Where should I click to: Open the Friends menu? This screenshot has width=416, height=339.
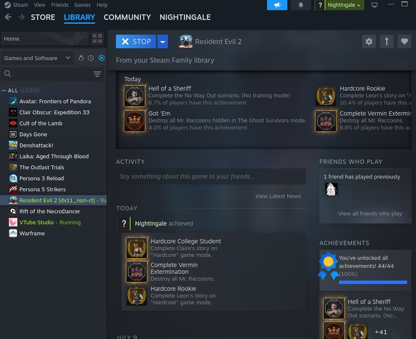tap(60, 5)
